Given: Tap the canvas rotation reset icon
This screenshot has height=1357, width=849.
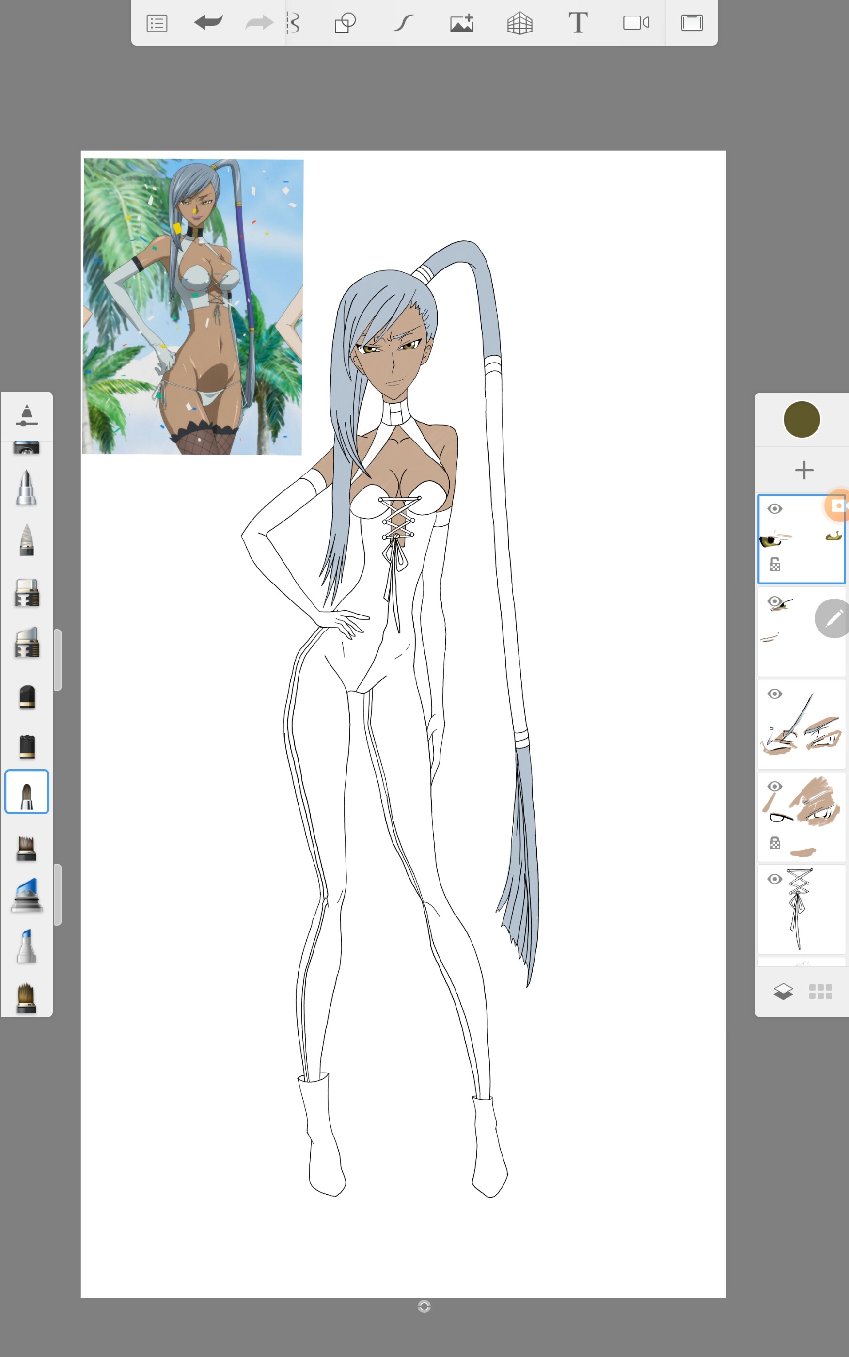Looking at the screenshot, I should [x=424, y=1307].
